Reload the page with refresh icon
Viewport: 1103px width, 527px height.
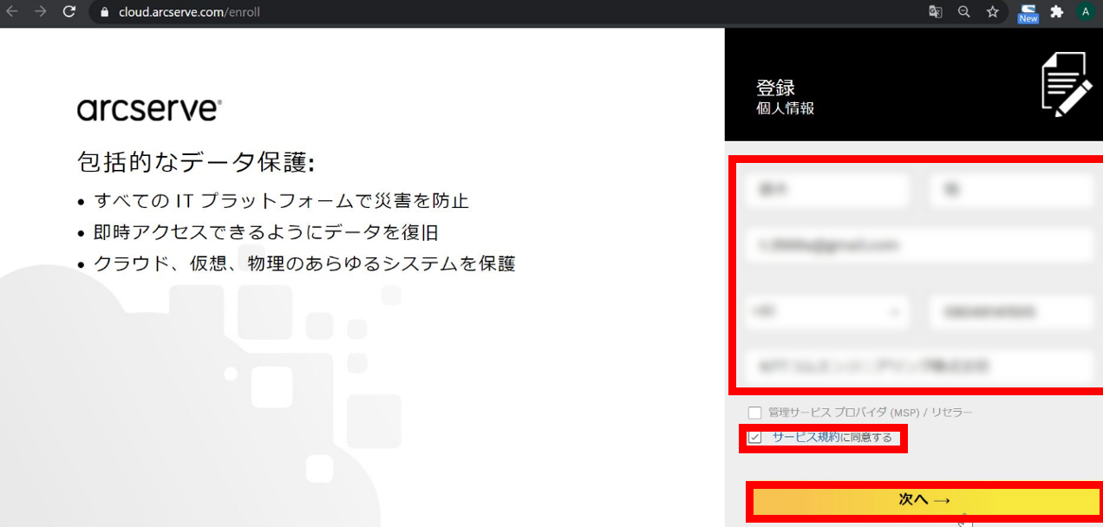point(69,12)
